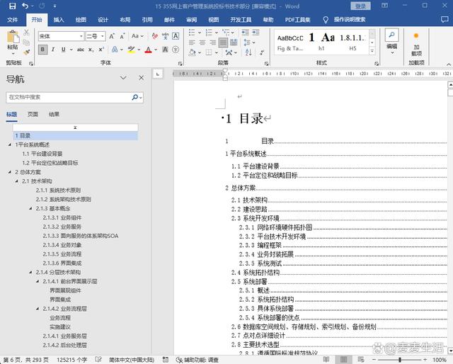
Task: Click the Paste clipboard icon
Action: pos(13,40)
